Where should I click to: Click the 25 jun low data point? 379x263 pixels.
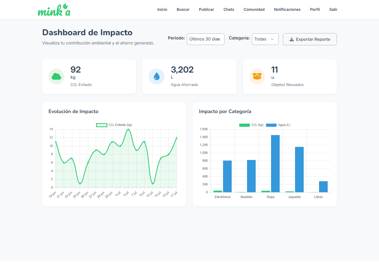pos(80,184)
